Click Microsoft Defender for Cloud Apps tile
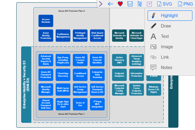 pyautogui.click(x=136, y=35)
